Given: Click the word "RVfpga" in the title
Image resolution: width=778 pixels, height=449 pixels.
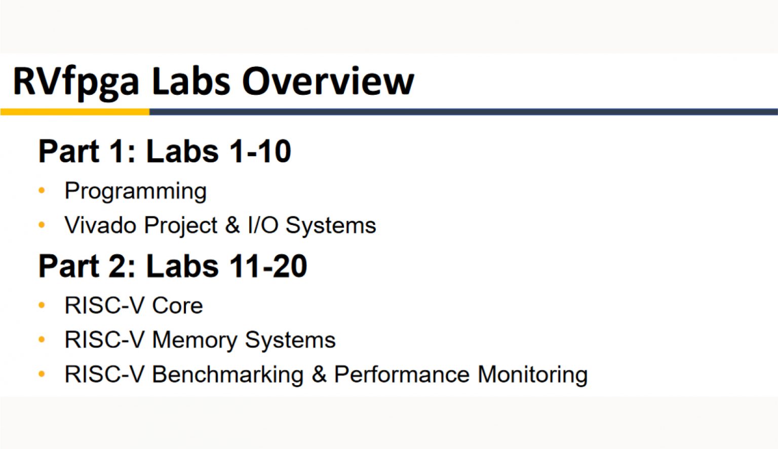Looking at the screenshot, I should 76,81.
